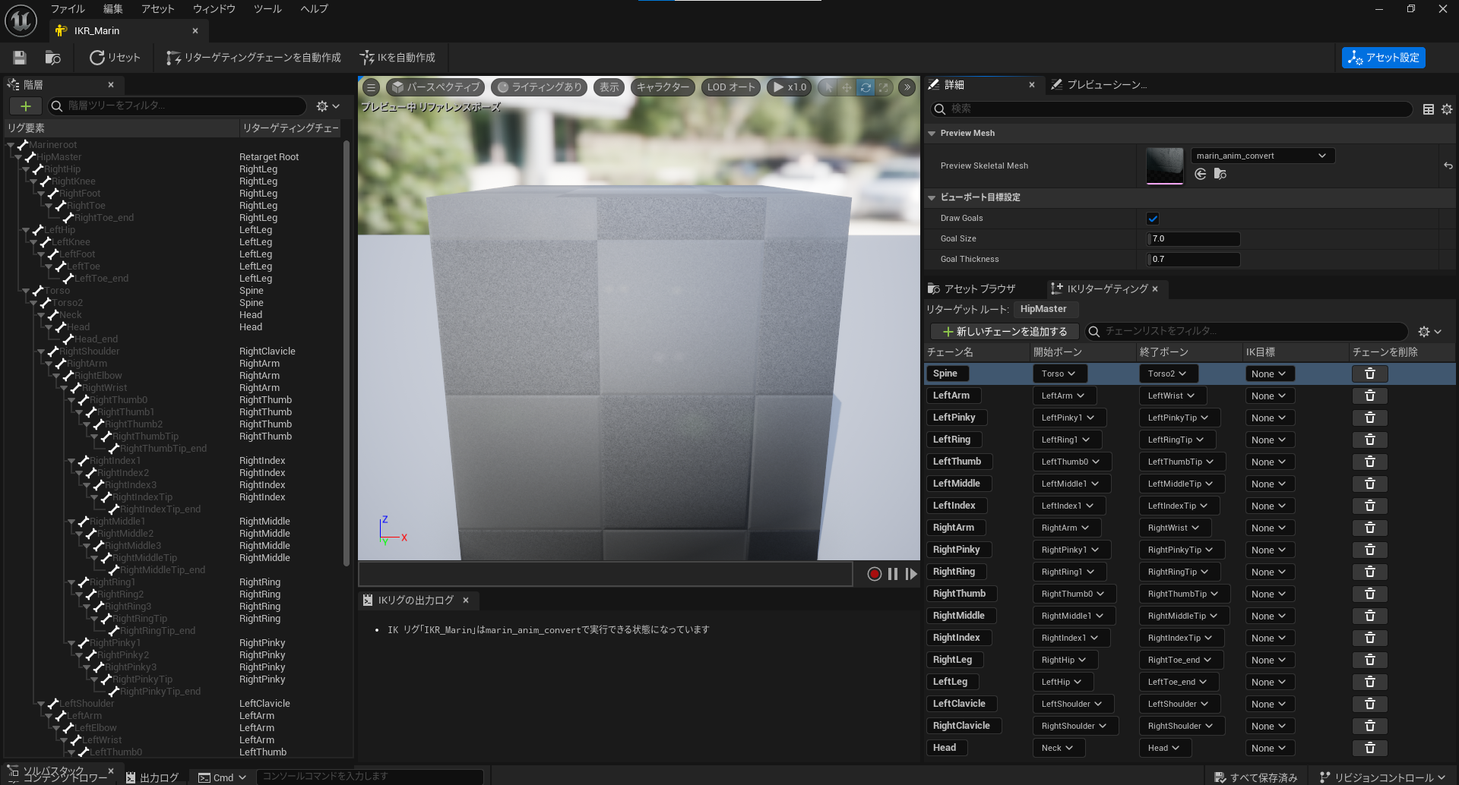Image resolution: width=1459 pixels, height=785 pixels.
Task: Delete the Spine chain
Action: coord(1369,374)
